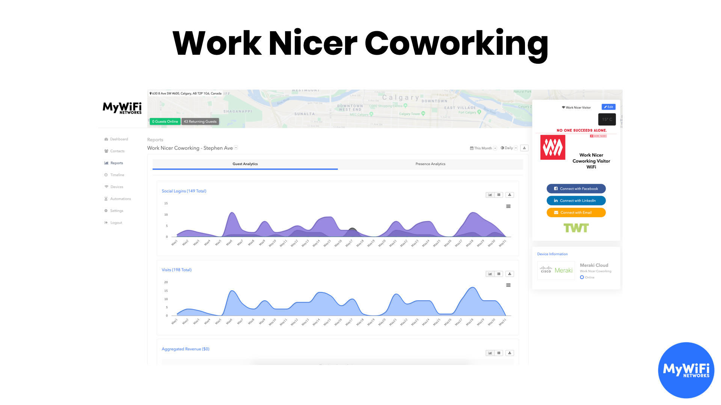Expand the Work Nicer Coworking location selector

point(237,147)
